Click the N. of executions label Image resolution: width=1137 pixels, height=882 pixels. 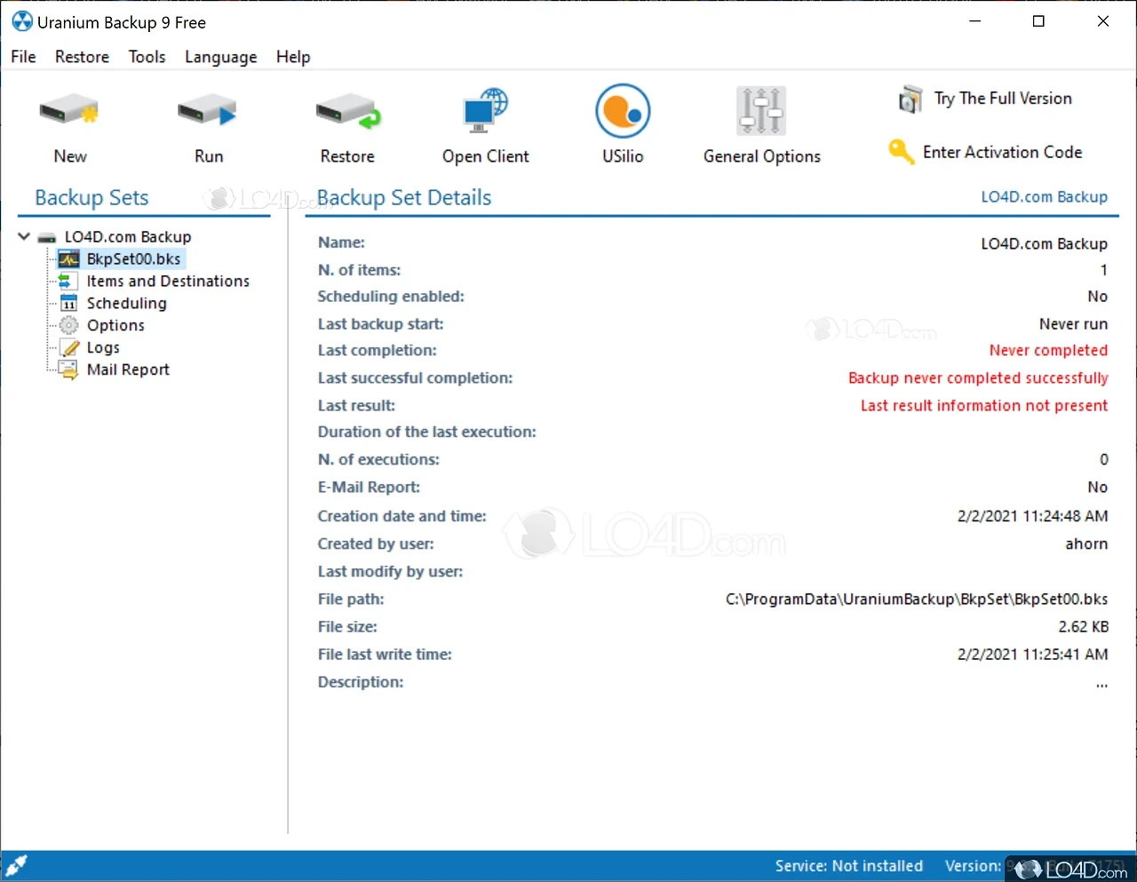tap(378, 460)
